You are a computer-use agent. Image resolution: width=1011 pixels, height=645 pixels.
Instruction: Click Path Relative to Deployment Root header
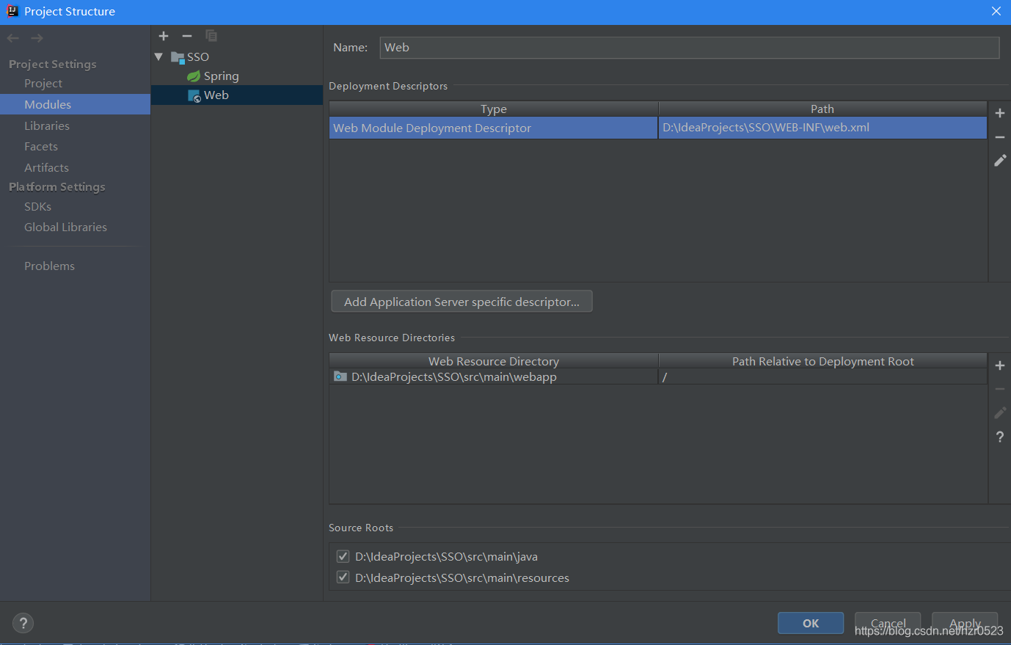(822, 361)
